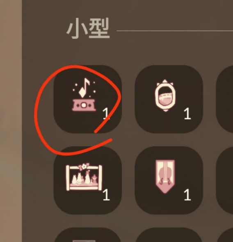Select the circled music box item tile
233x242 pixels.
[x=88, y=99]
